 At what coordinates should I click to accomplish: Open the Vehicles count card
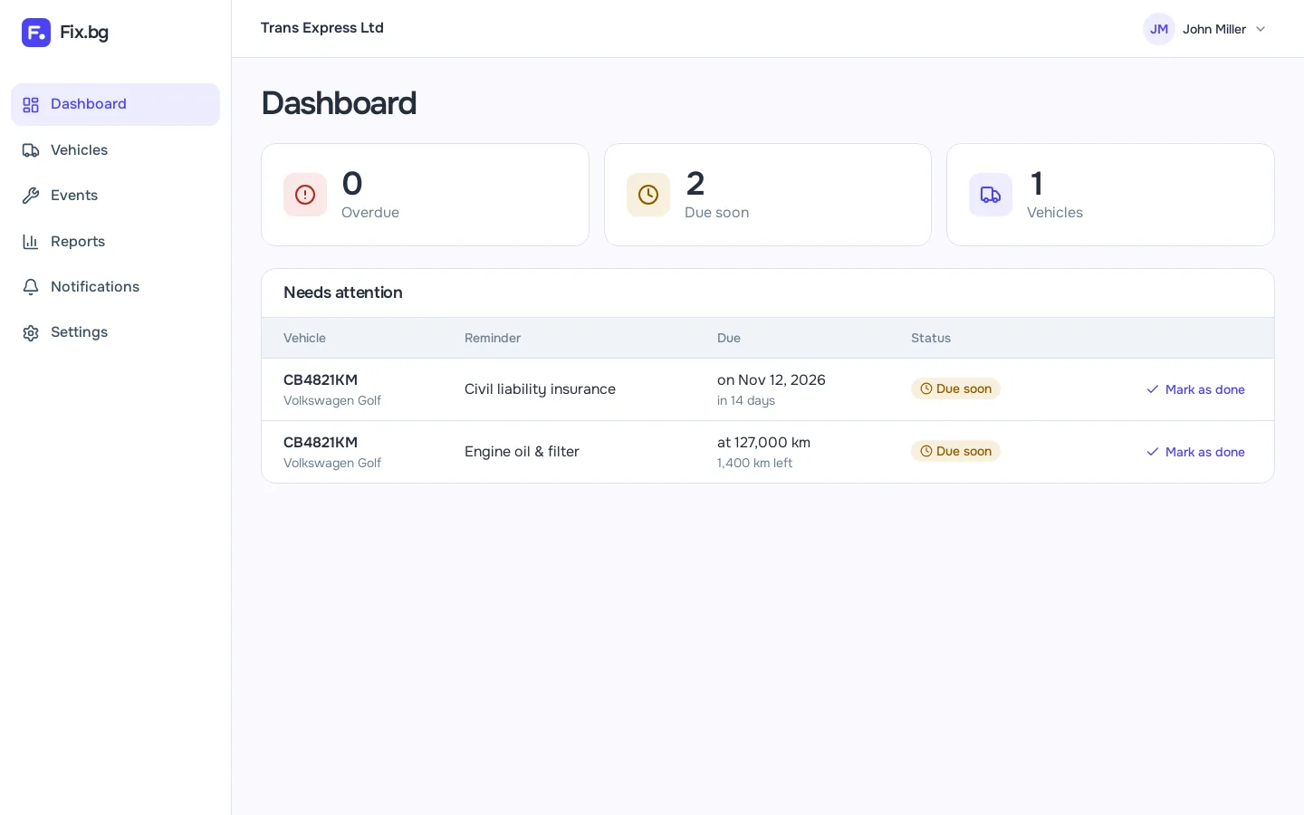[x=1110, y=195]
